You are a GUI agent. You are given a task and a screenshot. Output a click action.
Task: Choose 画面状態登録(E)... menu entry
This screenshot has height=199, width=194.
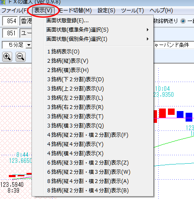[x=92, y=21]
